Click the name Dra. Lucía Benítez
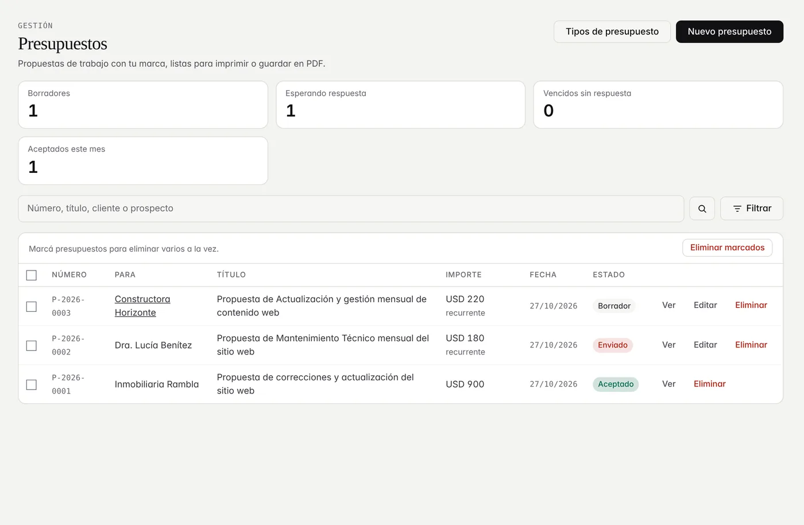 coord(153,345)
